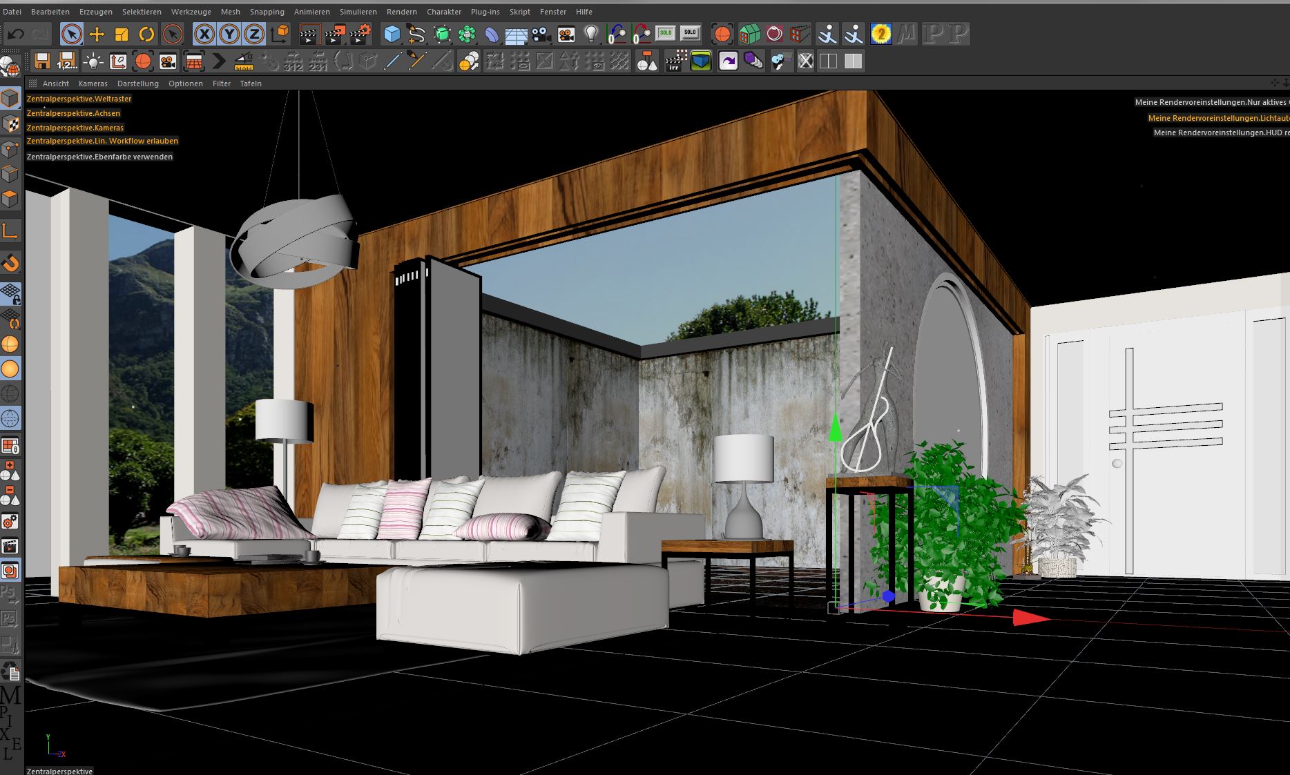Click the undo arrow icon
Screen dimensions: 1290x775
(x=16, y=34)
